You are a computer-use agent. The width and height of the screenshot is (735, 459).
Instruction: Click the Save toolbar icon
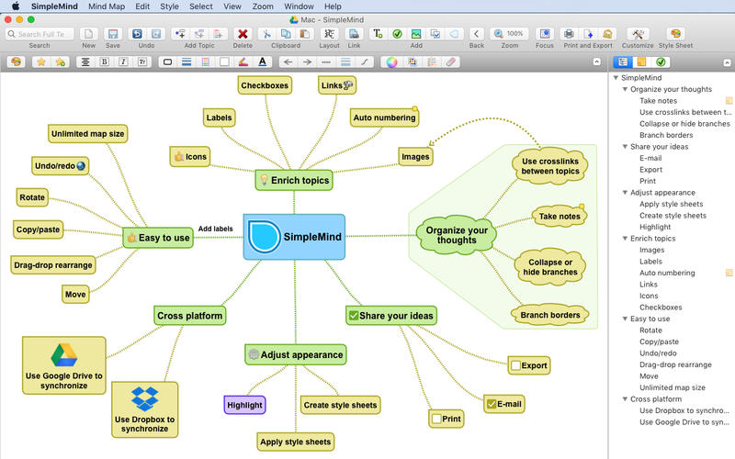click(113, 34)
